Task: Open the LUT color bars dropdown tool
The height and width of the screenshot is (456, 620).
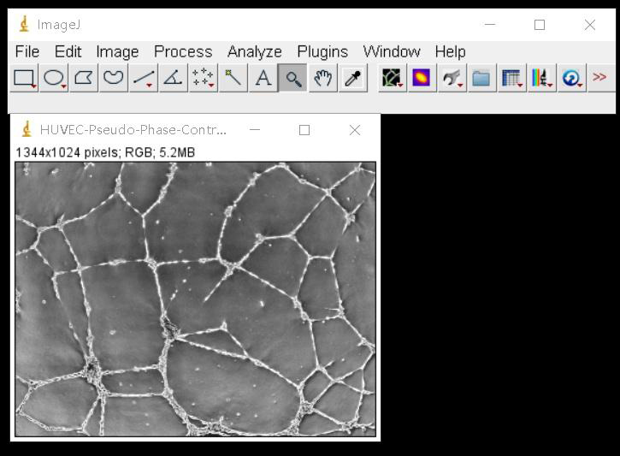Action: 540,79
